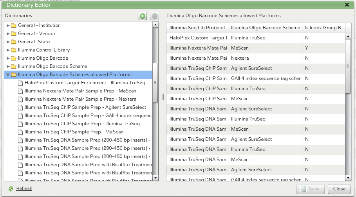The width and height of the screenshot is (356, 197).
Task: Click the Refresh link
Action: pos(24,189)
